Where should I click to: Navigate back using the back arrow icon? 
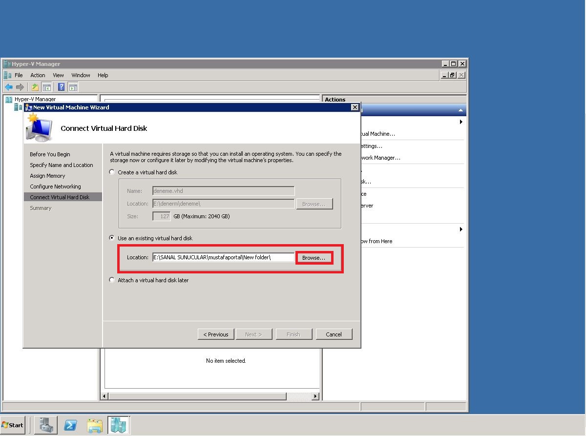[x=9, y=86]
